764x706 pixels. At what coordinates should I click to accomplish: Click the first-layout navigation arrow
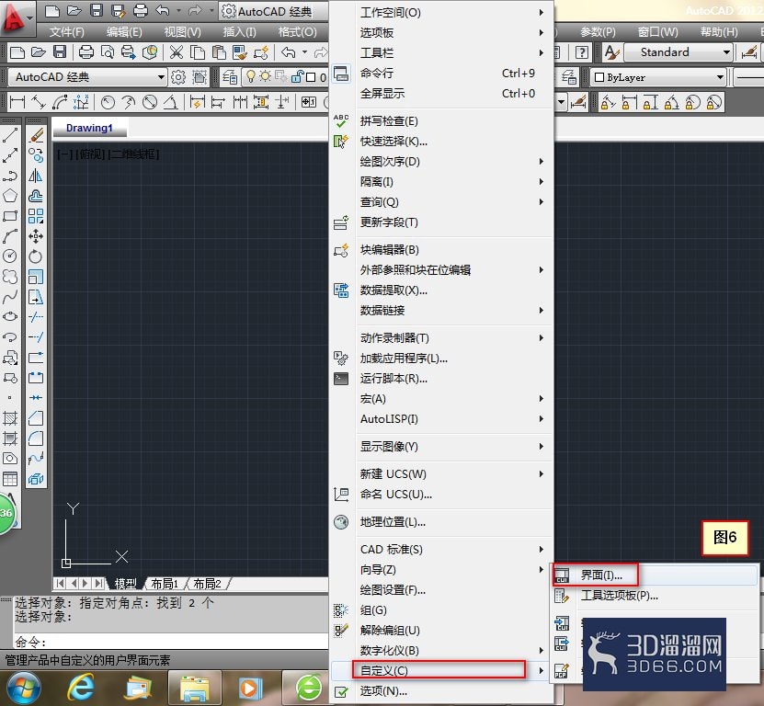click(x=61, y=583)
